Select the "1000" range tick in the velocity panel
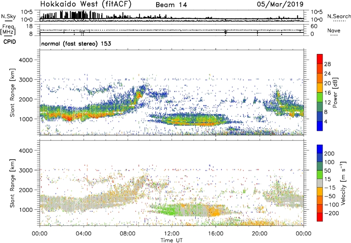 click(x=26, y=210)
